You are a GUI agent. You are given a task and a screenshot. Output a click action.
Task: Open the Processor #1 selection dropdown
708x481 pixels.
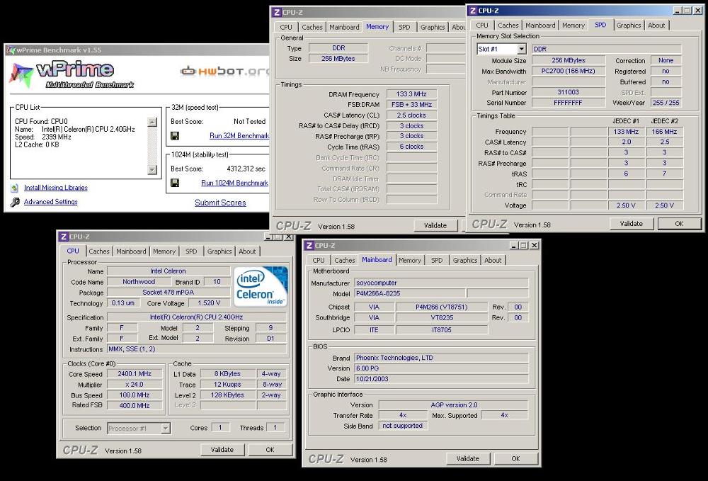pyautogui.click(x=166, y=428)
